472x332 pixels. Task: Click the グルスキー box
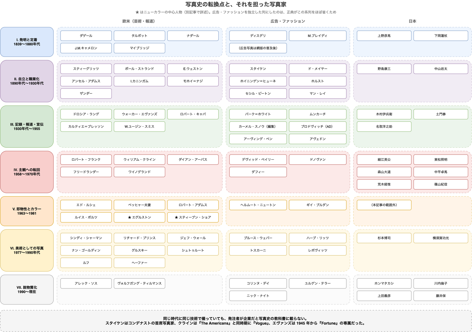click(x=140, y=250)
